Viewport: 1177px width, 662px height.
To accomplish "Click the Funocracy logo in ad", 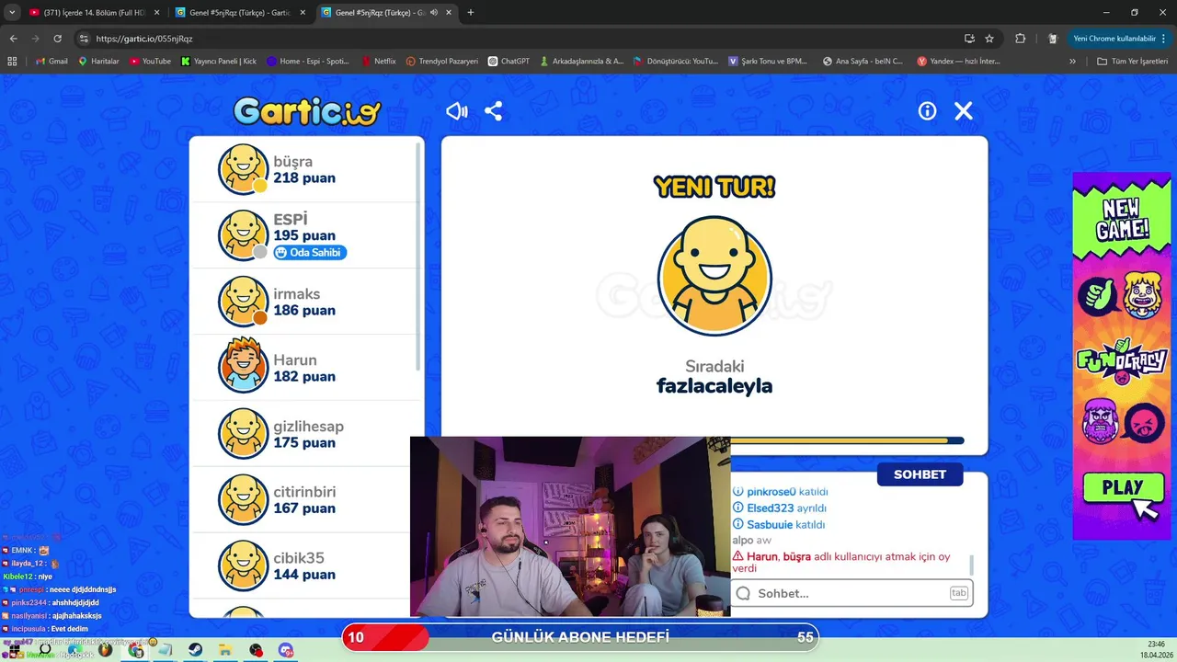I will [1122, 362].
